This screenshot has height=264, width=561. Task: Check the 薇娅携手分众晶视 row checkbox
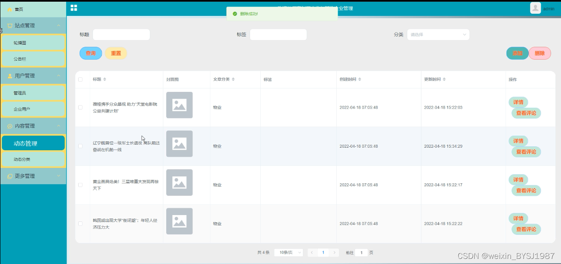[80, 107]
